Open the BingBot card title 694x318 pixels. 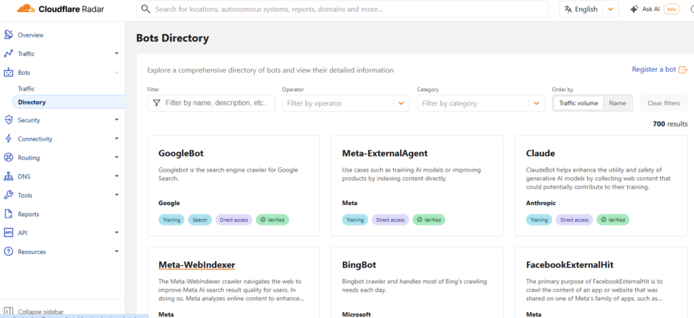[x=359, y=265]
